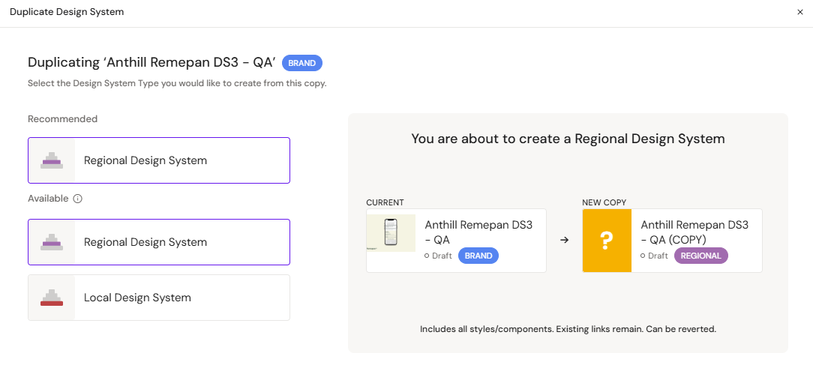Viewport: 813px width, 386px height.
Task: Click pyramid icon in Recommended Regional option
Action: [52, 160]
